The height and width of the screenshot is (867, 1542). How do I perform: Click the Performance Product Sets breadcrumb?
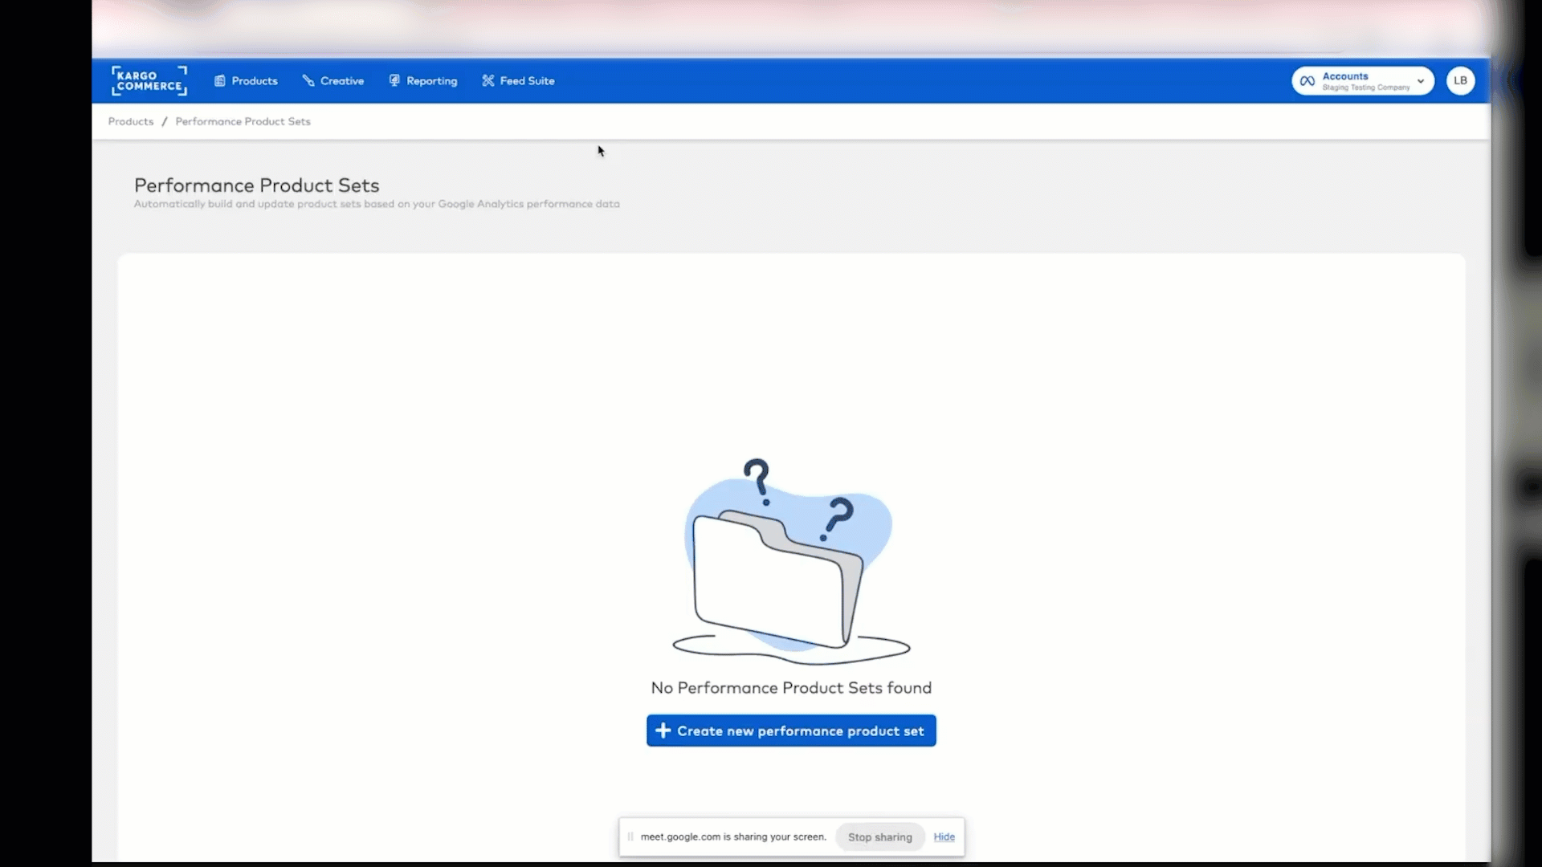tap(242, 121)
